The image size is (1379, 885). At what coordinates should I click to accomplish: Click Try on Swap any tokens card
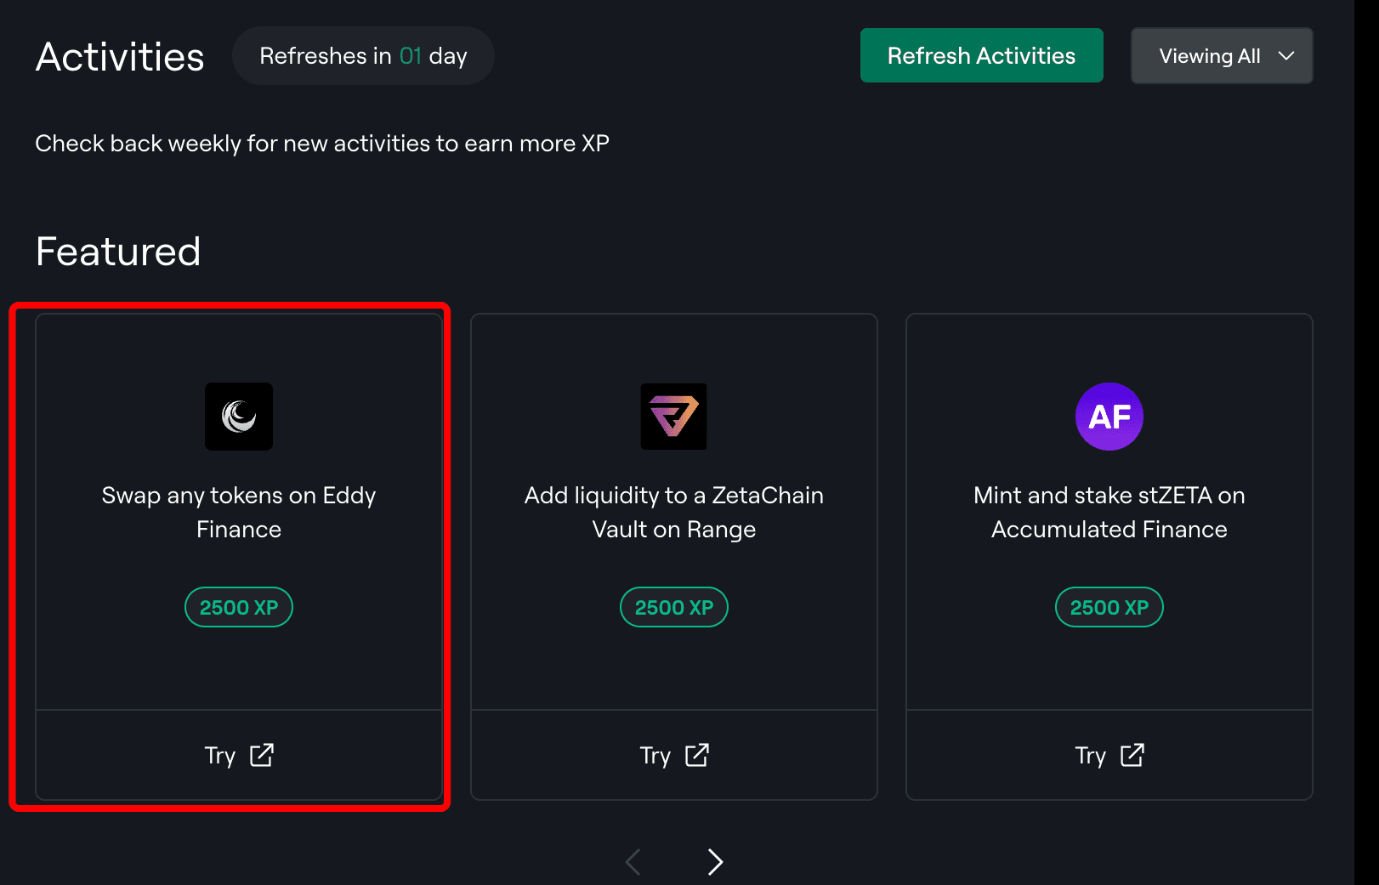click(x=239, y=755)
